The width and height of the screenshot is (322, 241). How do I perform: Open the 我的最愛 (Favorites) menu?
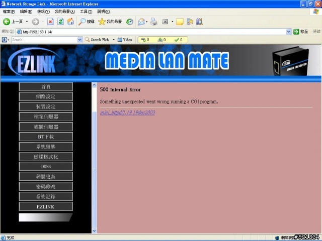click(x=65, y=12)
